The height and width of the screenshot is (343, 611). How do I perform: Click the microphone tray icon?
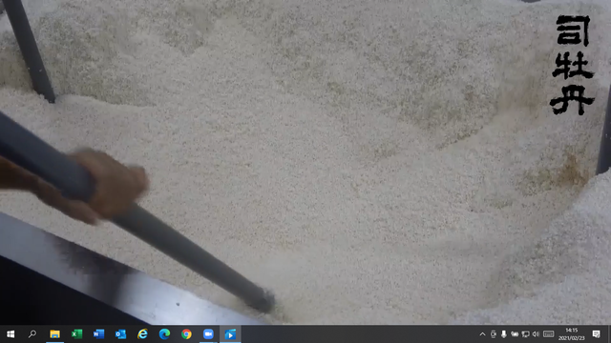pos(504,334)
